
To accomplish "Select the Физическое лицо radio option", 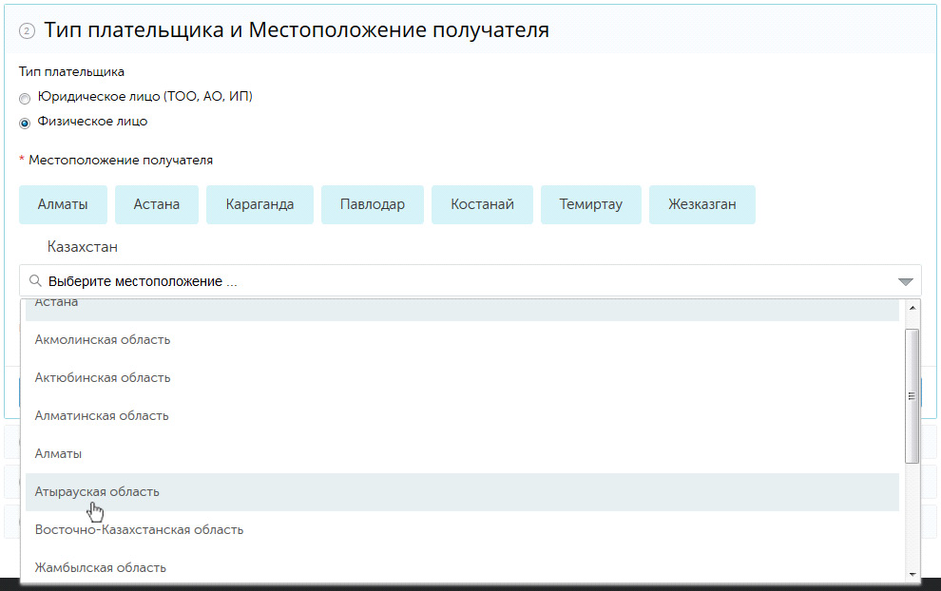I will (25, 123).
